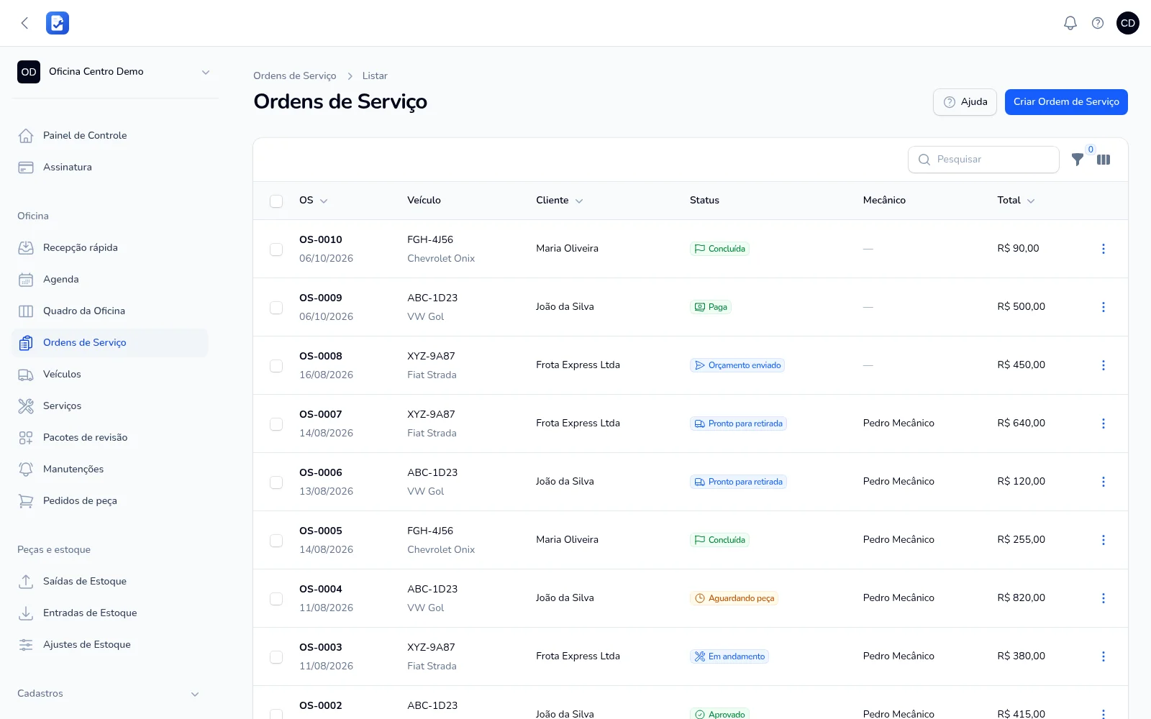The width and height of the screenshot is (1151, 719).
Task: Click the Criar Ordem de Serviço button
Action: [1066, 102]
